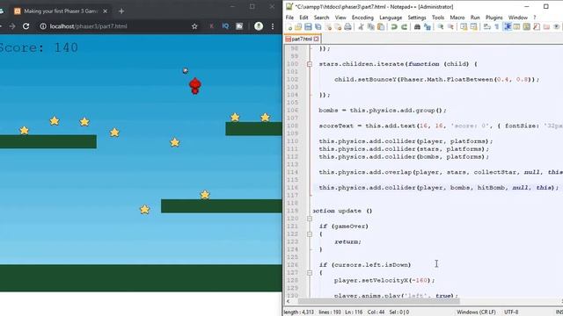Open Find with the binoculars icon
This screenshot has width=563, height=316.
pos(417,27)
